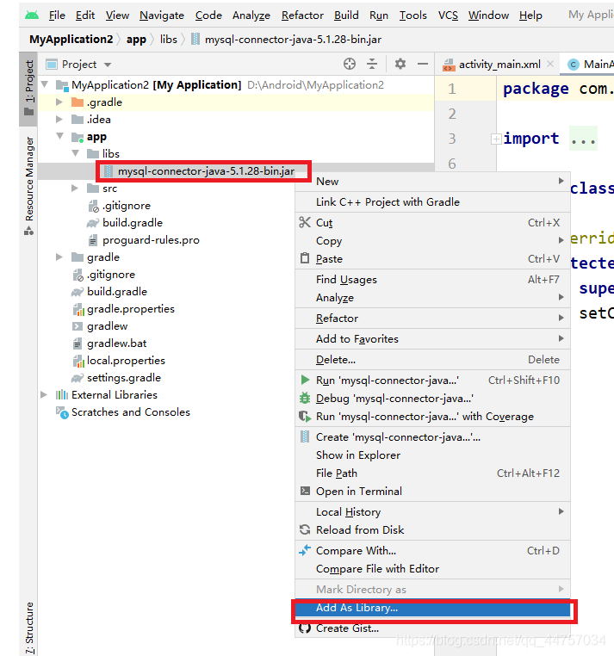The height and width of the screenshot is (656, 614).
Task: Click the Debug bug icon in context menu
Action: 304,398
